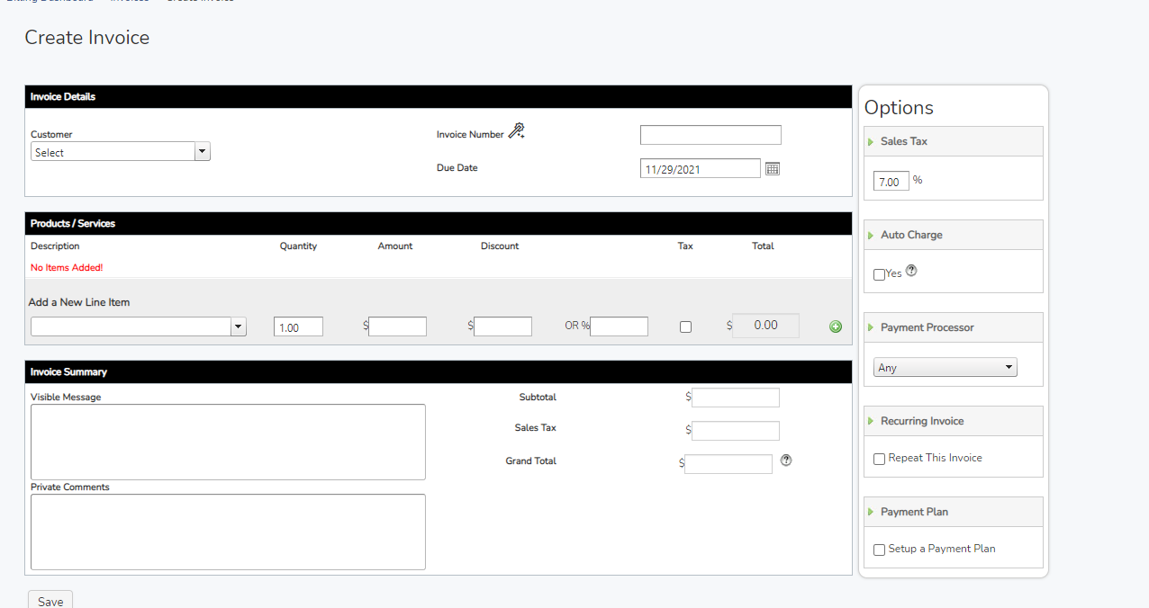Focus the Sales Tax percent field
This screenshot has height=608, width=1149.
pos(891,182)
